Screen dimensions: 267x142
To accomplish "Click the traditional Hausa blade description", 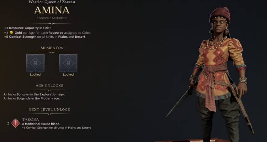I will [x=41, y=124].
